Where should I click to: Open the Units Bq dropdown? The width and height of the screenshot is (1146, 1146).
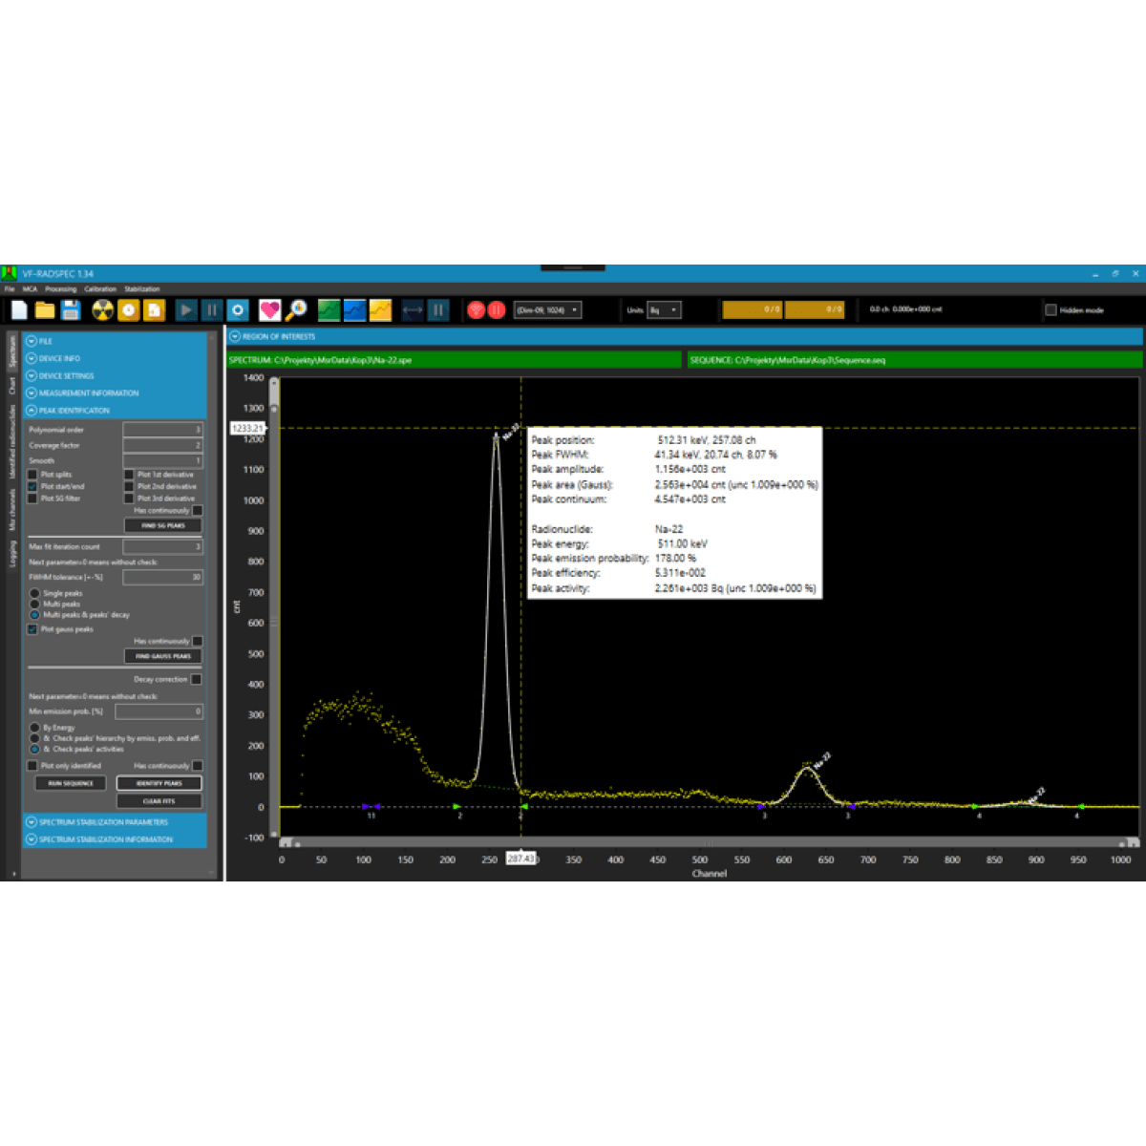coord(664,310)
